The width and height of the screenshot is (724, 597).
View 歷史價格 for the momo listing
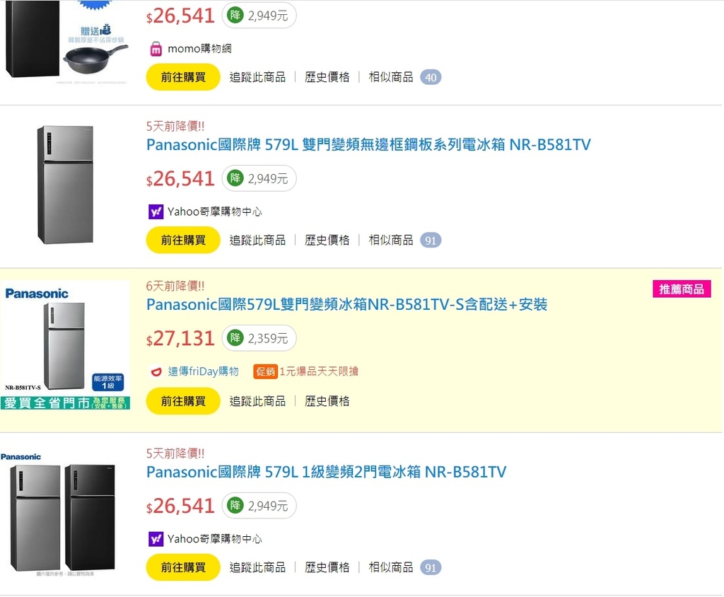[327, 77]
